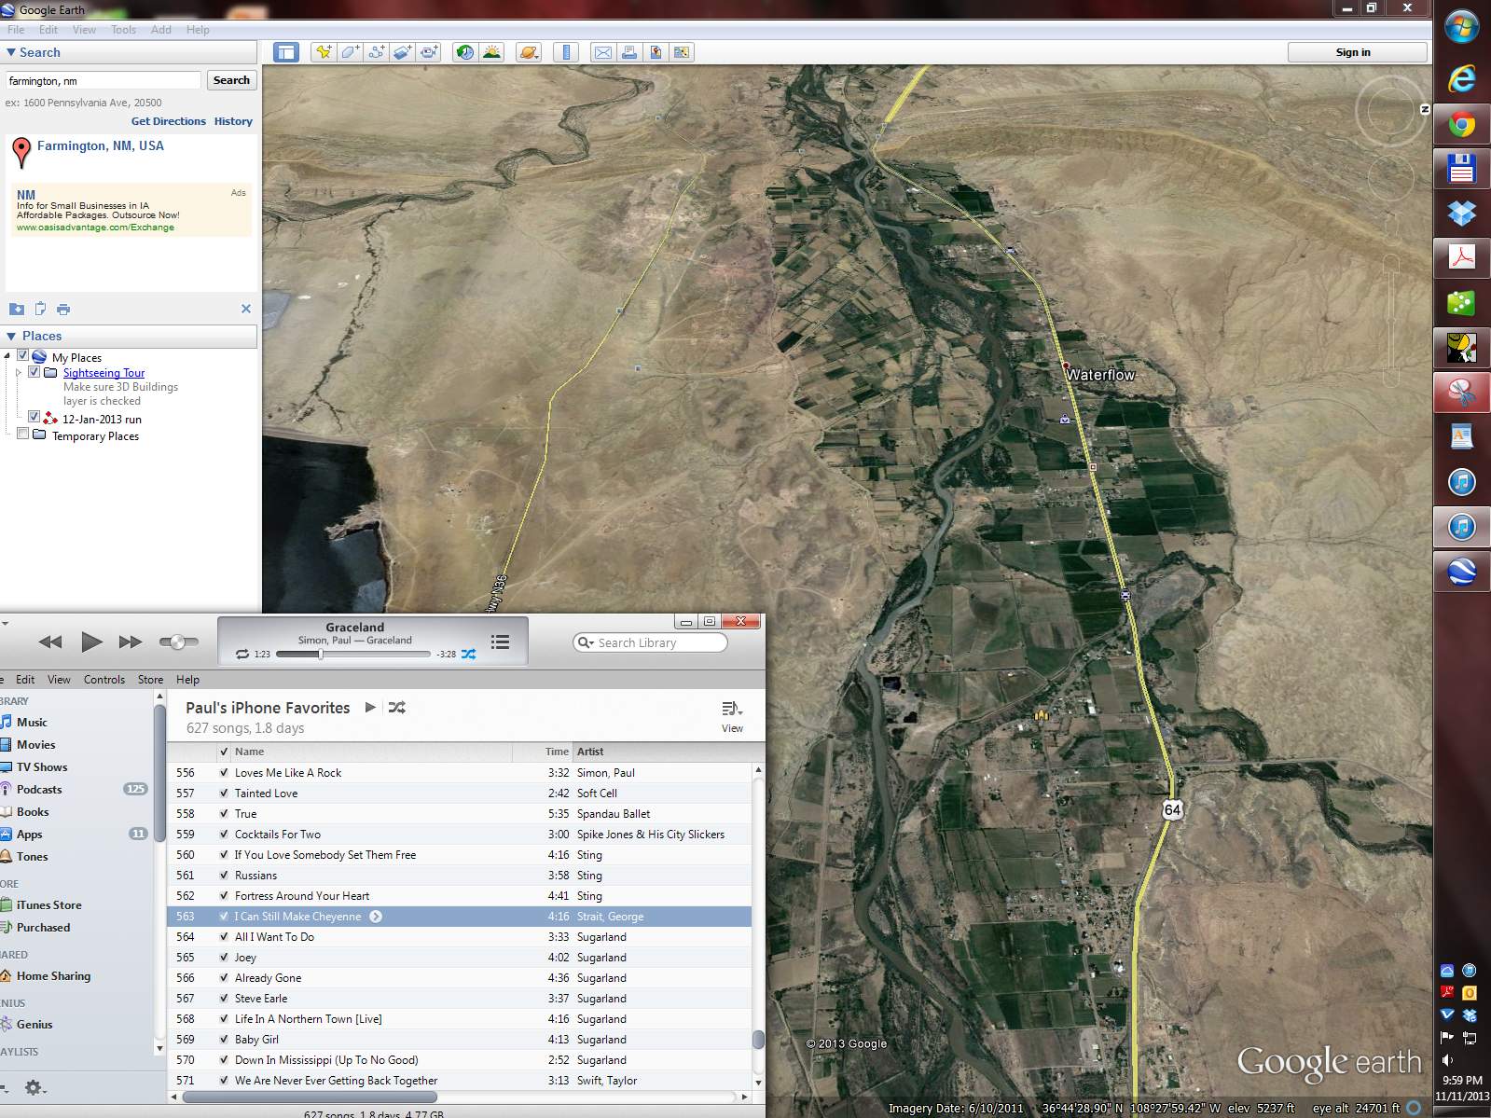Check the Temporary Places checkbox
This screenshot has width=1491, height=1118.
[x=23, y=434]
